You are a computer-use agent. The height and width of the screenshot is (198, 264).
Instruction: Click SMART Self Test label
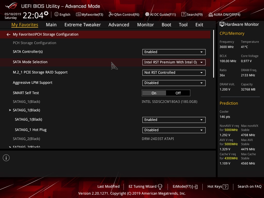26,93
